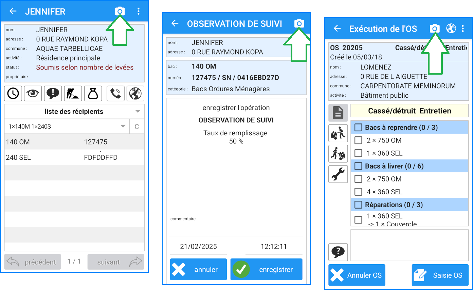Click the exclamation speech bubble icon
The height and width of the screenshot is (290, 473).
point(53,93)
